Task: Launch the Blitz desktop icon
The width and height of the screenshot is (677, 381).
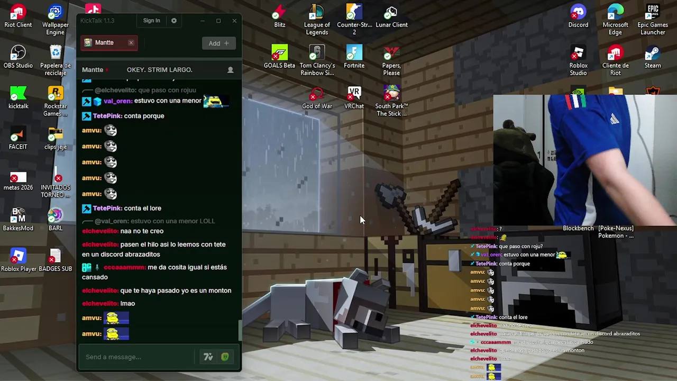Action: click(x=280, y=16)
